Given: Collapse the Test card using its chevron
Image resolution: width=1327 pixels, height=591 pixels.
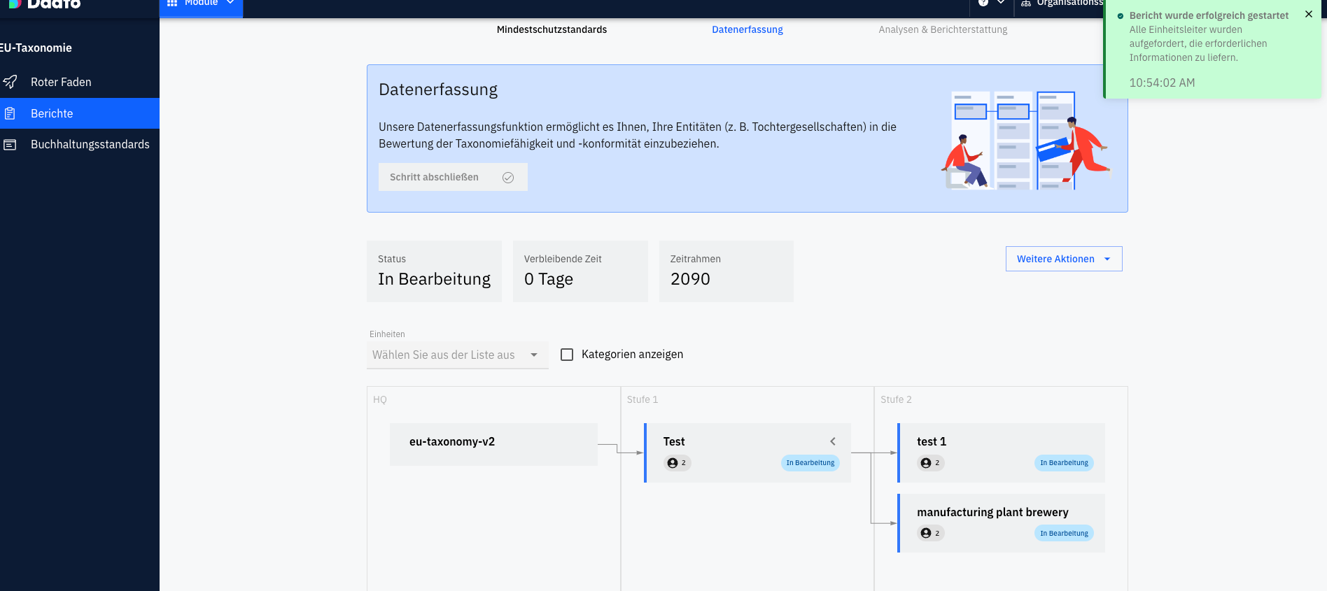Looking at the screenshot, I should [833, 441].
